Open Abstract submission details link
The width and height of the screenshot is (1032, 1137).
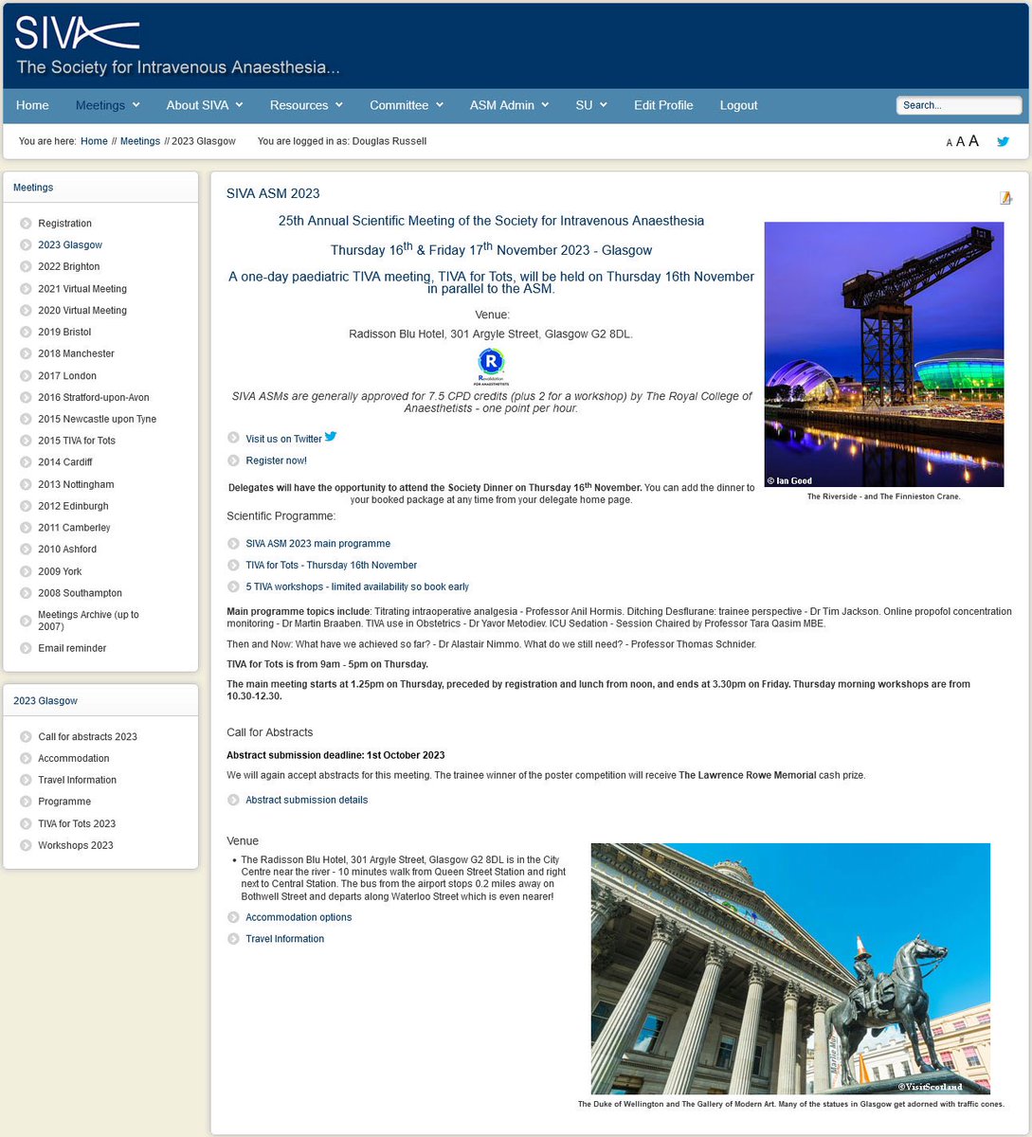pos(306,800)
